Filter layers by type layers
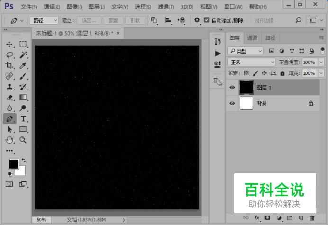Screen dimensions: 328x225 click(x=292, y=51)
